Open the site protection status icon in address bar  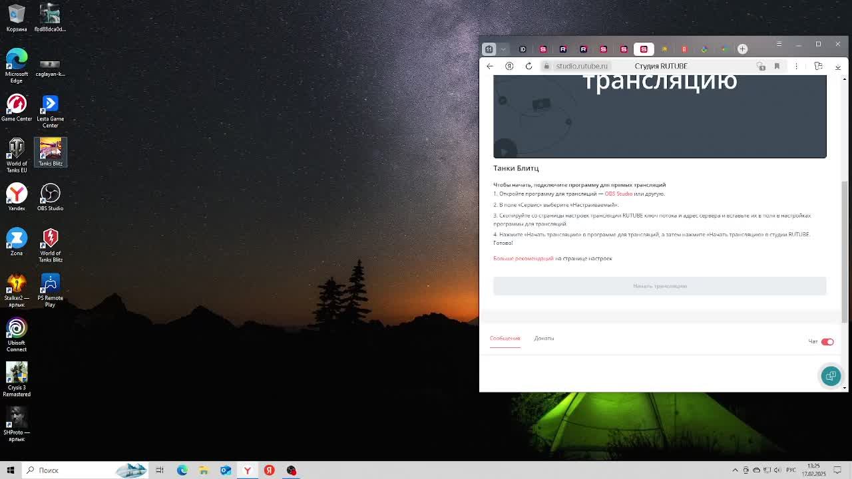click(546, 66)
